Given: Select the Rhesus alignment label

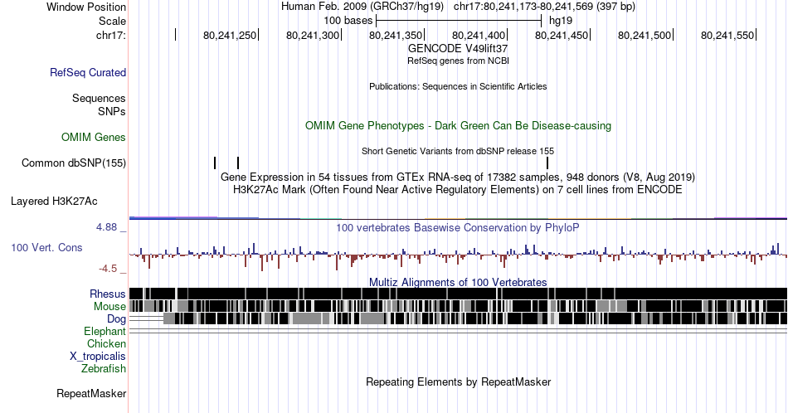Looking at the screenshot, I should click(x=108, y=294).
